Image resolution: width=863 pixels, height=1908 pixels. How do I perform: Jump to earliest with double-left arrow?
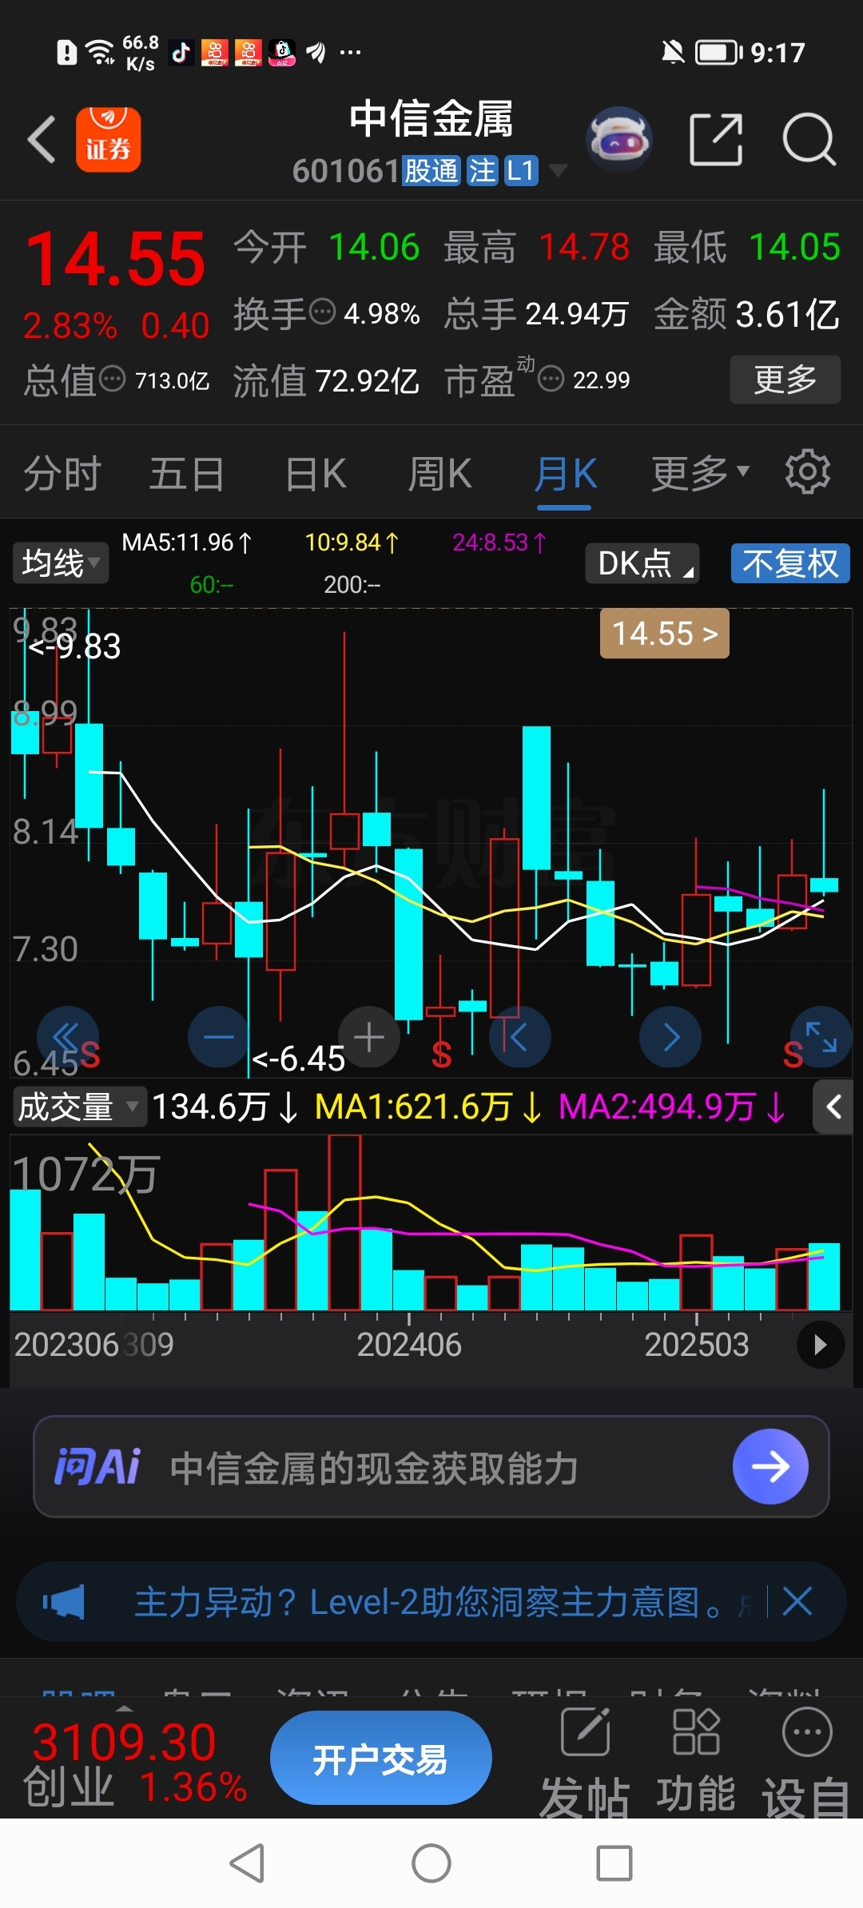67,1037
